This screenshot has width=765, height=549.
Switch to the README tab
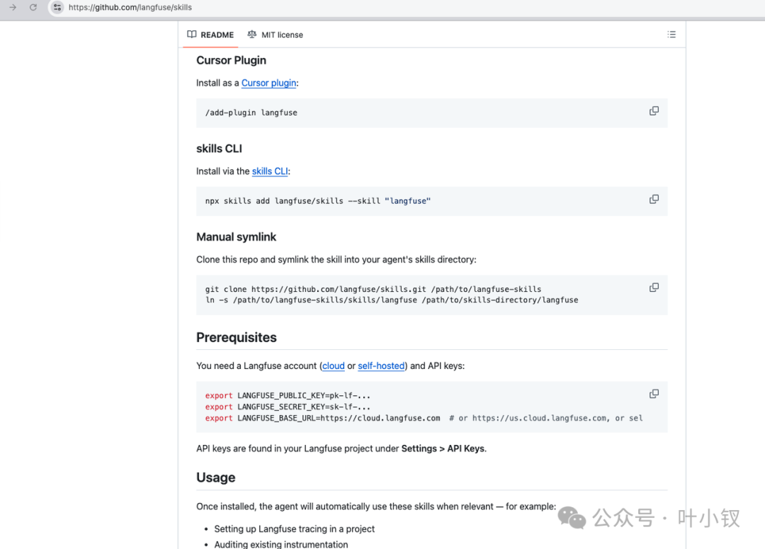click(211, 35)
